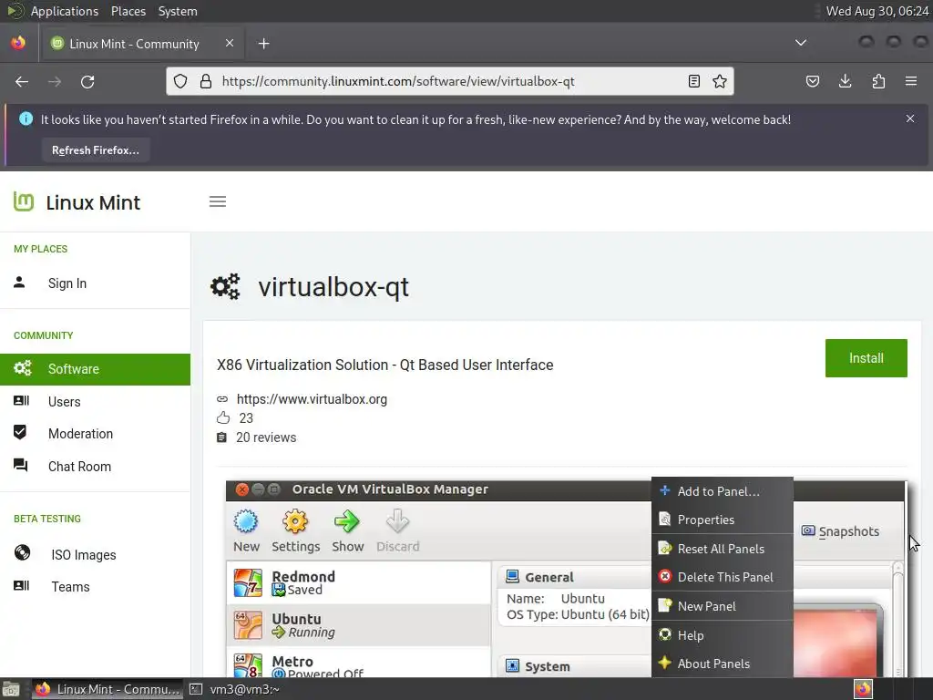This screenshot has height=700, width=933.
Task: Open Moderation in the sidebar
Action: (x=80, y=434)
